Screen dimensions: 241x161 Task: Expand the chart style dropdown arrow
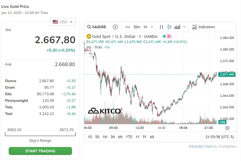[x=184, y=27]
